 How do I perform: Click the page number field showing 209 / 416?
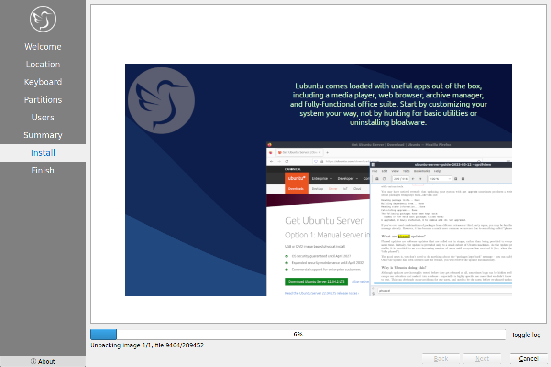point(398,179)
